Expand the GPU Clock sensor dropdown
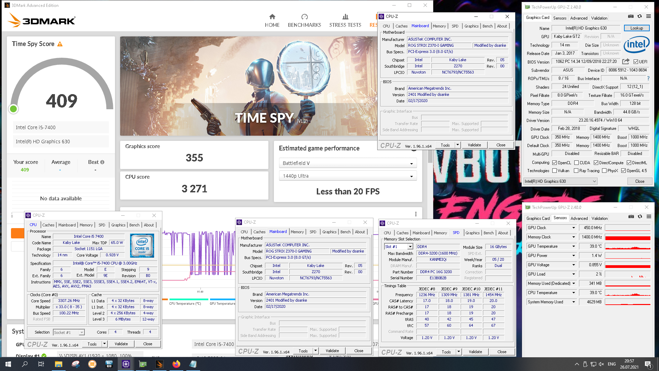 point(573,228)
